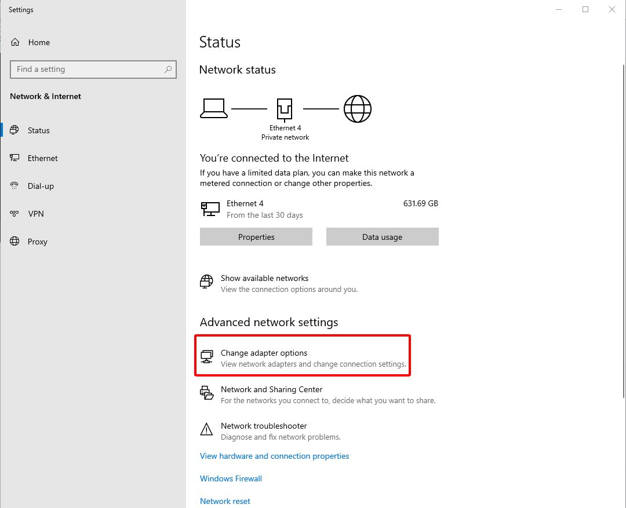
Task: Click the VPN icon in sidebar
Action: pos(14,214)
